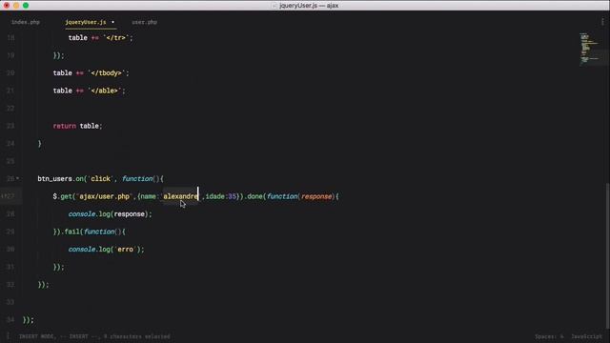Open the Spaces: 4 indentation menu

coord(549,336)
